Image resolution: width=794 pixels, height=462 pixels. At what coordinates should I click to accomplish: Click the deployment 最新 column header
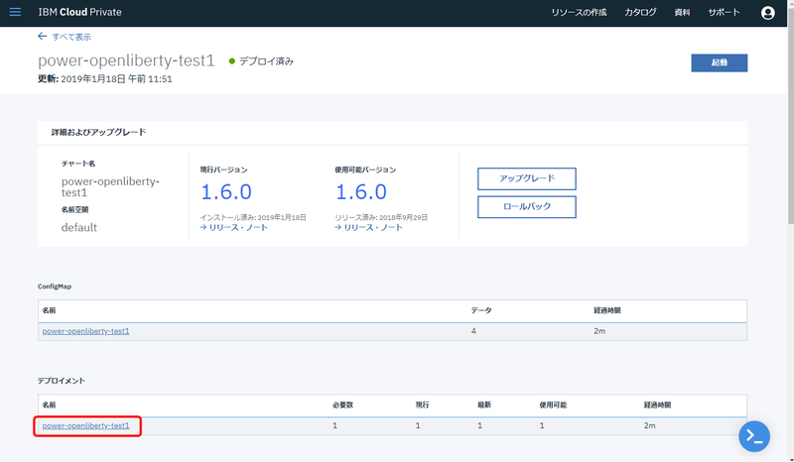coord(484,404)
